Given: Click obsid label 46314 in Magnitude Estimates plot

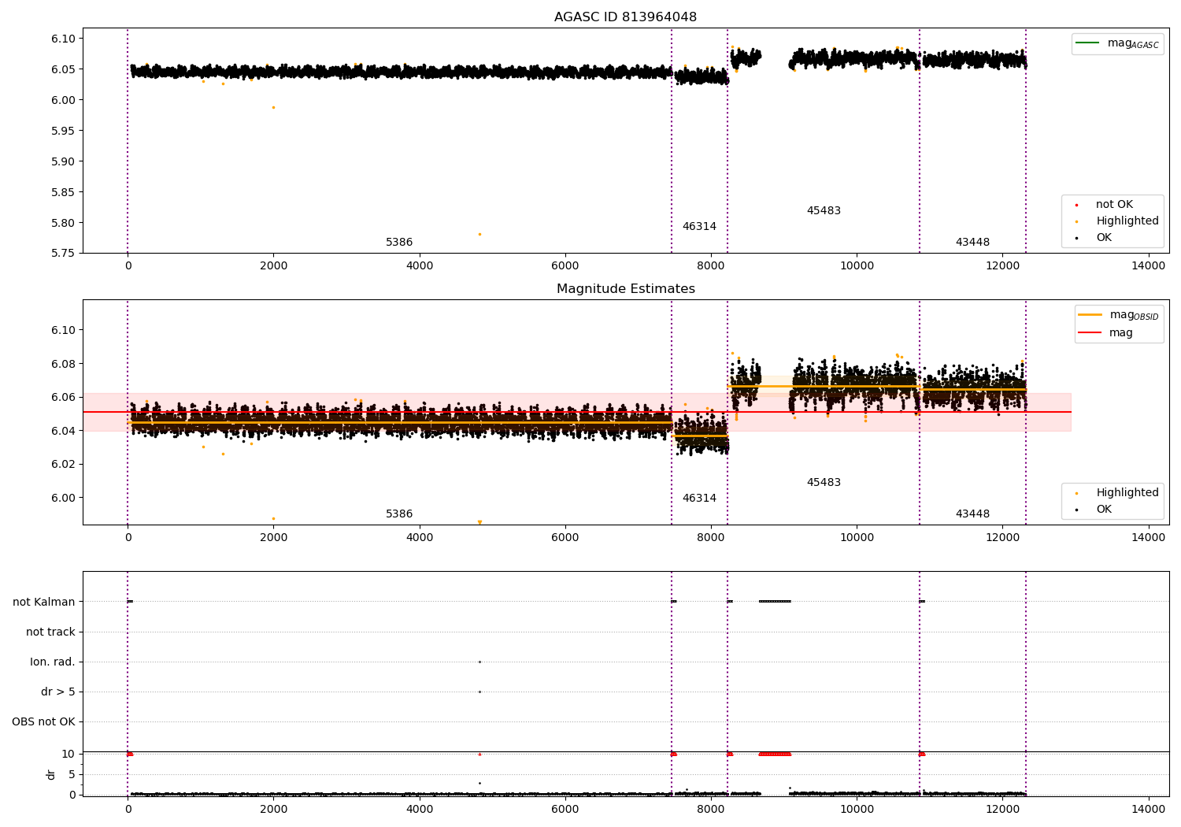Looking at the screenshot, I should [x=699, y=499].
